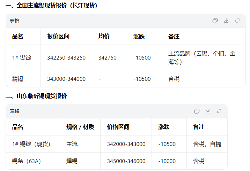
Task: Click the 表格 label of first table
Action: (x=15, y=21)
